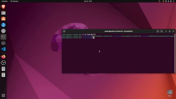Click the terminal vertical scrollbar
The height and width of the screenshot is (99, 176).
175,53
